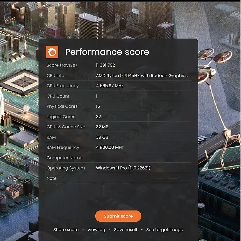
Task: Click the empty Note field
Action: pyautogui.click(x=143, y=178)
